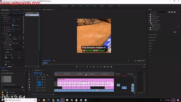Open the Graphics workspace tab

102,6
